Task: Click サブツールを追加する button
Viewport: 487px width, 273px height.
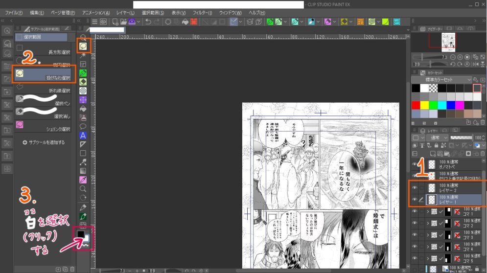Action: pyautogui.click(x=44, y=142)
